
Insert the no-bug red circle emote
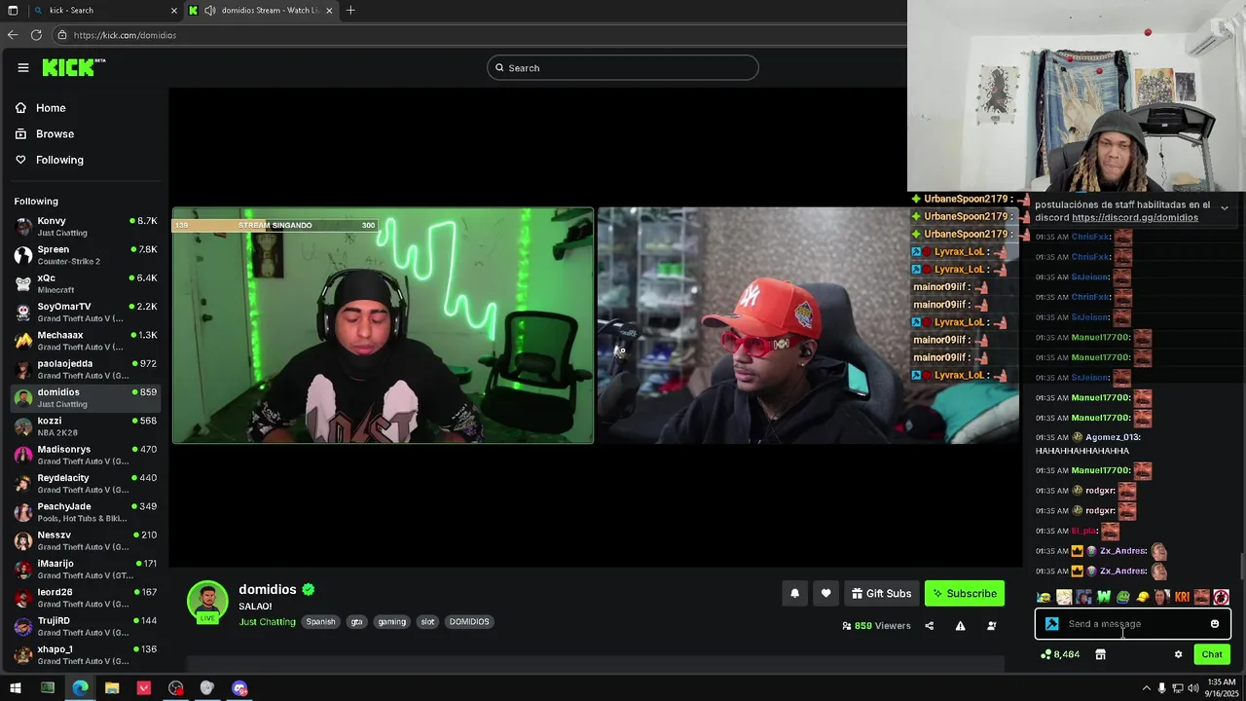(x=1222, y=597)
